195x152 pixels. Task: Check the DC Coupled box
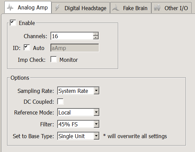click(x=60, y=101)
